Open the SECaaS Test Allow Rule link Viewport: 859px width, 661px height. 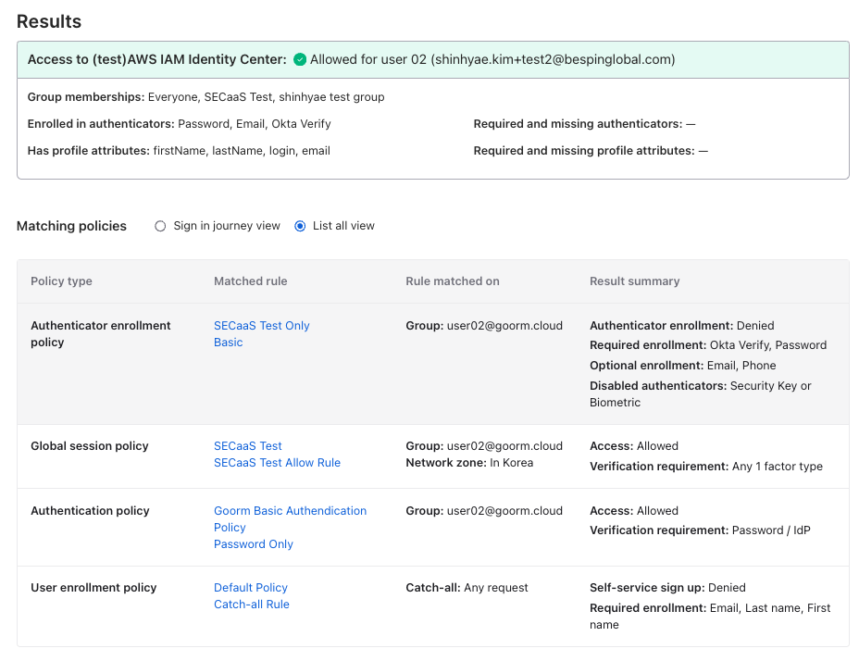pyautogui.click(x=277, y=463)
